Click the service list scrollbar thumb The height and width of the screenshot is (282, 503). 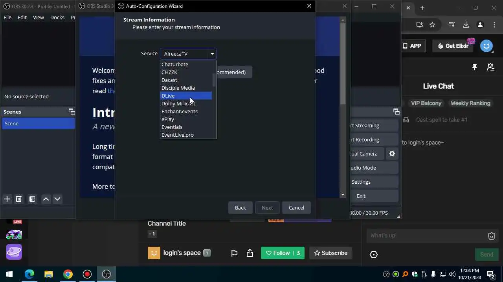coord(214,80)
